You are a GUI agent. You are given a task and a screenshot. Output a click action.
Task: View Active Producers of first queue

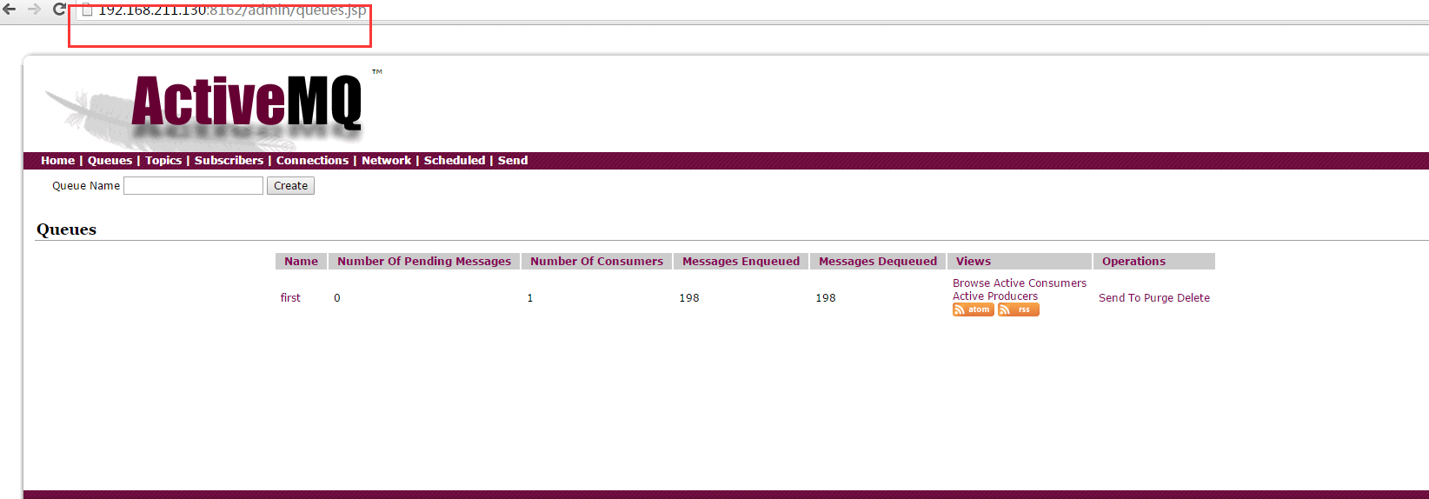pyautogui.click(x=995, y=296)
